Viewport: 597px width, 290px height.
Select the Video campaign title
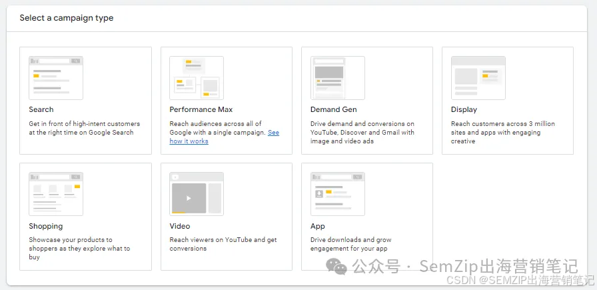180,226
